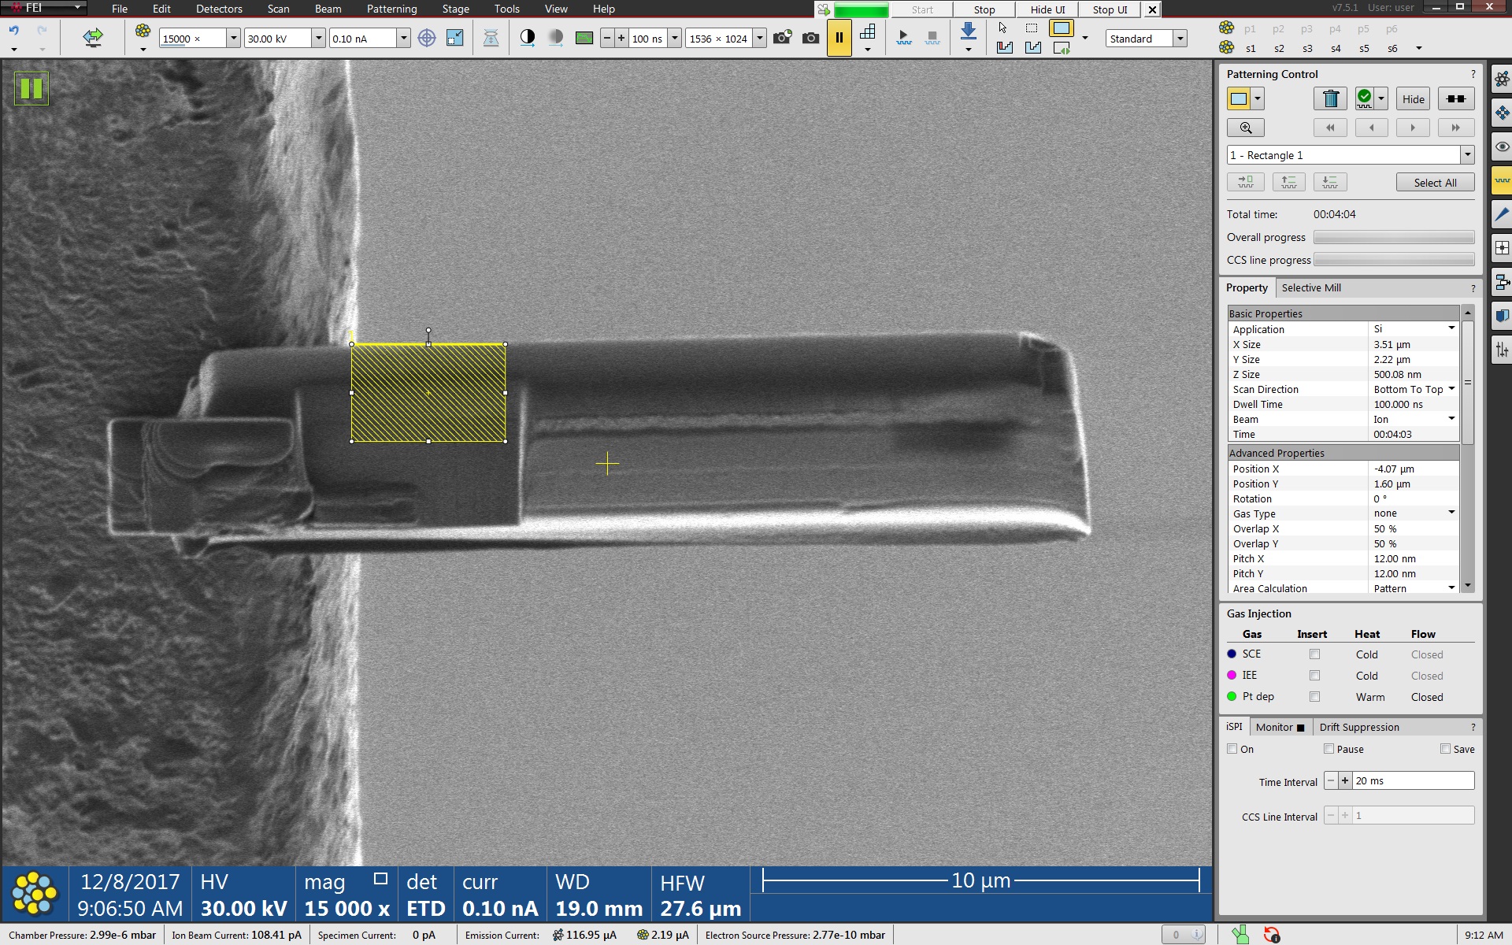Click the beam shift reset crosshair icon
The height and width of the screenshot is (945, 1512).
click(426, 38)
